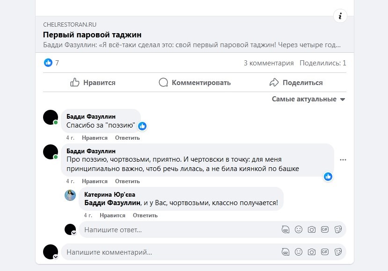Open sticker picker in the comment field

click(x=338, y=252)
